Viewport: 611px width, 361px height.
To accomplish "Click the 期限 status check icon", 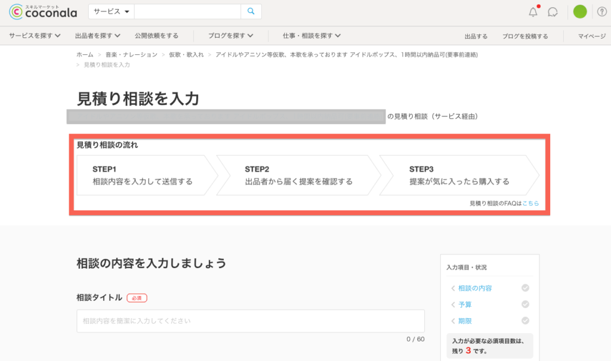I will coord(525,320).
